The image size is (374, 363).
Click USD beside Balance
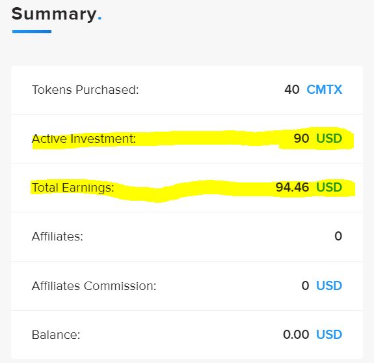tap(329, 334)
